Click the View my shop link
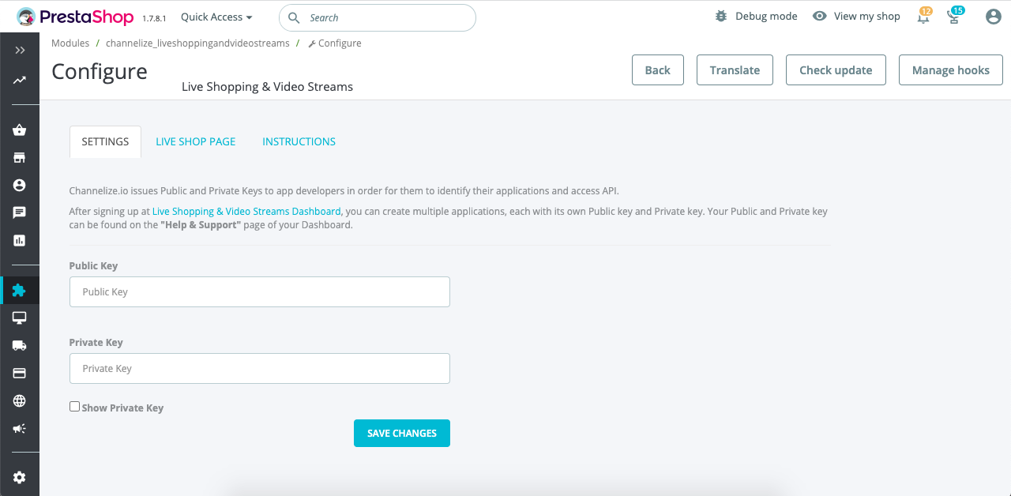Image resolution: width=1011 pixels, height=496 pixels. tap(867, 16)
